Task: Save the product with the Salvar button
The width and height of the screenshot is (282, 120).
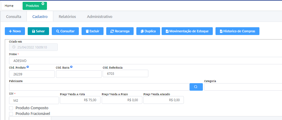Action: click(x=38, y=31)
